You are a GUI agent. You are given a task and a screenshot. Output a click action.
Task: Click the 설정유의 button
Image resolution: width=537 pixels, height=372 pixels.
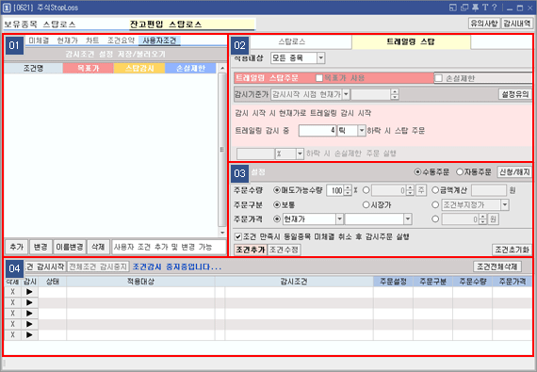tap(514, 94)
